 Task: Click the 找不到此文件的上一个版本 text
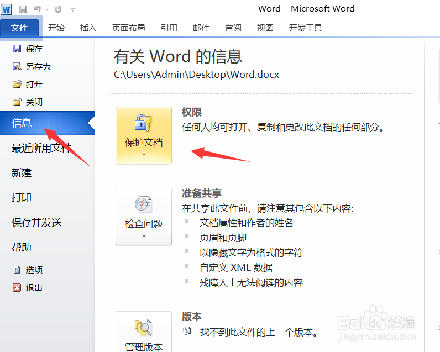tap(259, 332)
